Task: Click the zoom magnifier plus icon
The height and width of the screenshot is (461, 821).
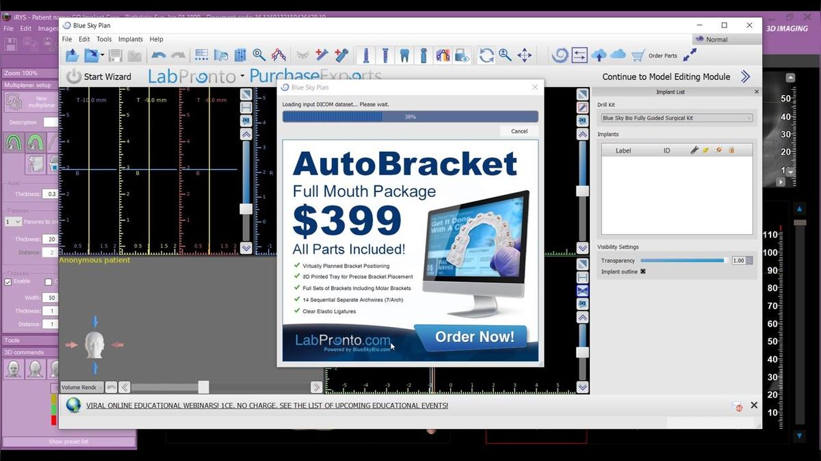Action: [x=505, y=55]
